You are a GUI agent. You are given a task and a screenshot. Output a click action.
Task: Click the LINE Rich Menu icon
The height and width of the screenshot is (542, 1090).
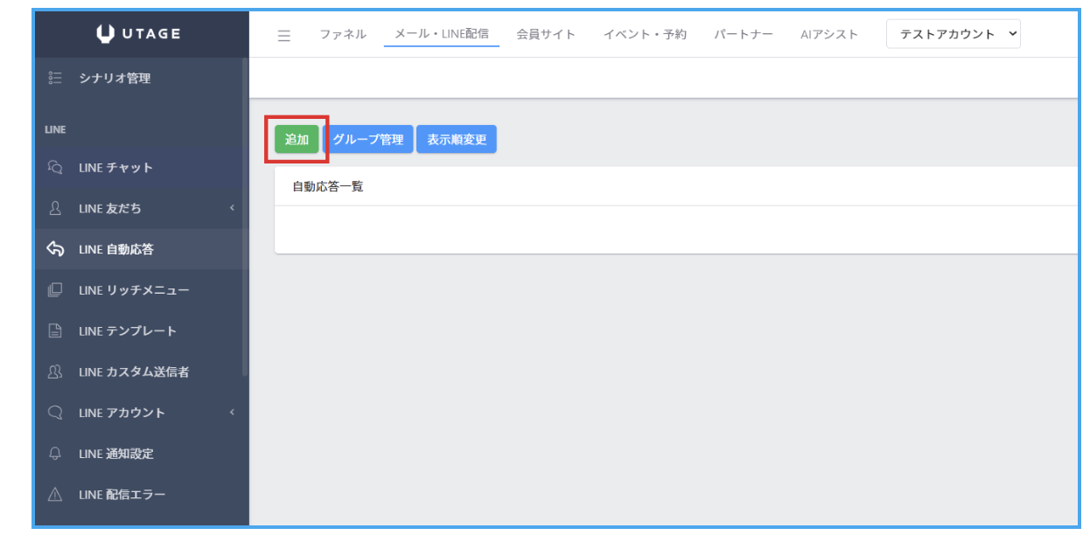(x=55, y=290)
